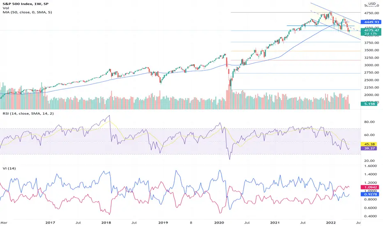Image resolution: width=383 pixels, height=226 pixels.
Task: Click the 0.6000 VI axis label
Action: (370, 208)
